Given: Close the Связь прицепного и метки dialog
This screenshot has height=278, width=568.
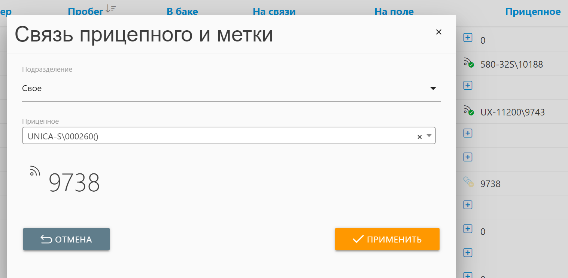Looking at the screenshot, I should point(439,32).
